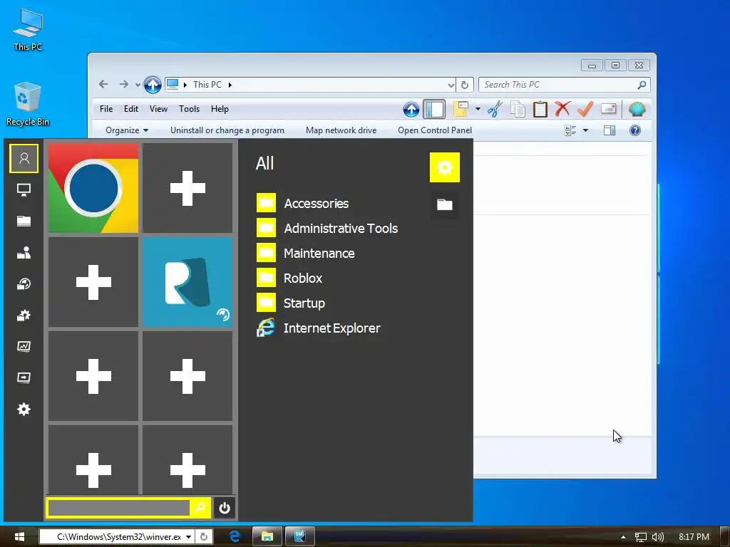730x547 pixels.
Task: Click Open Control Panel
Action: coord(435,131)
